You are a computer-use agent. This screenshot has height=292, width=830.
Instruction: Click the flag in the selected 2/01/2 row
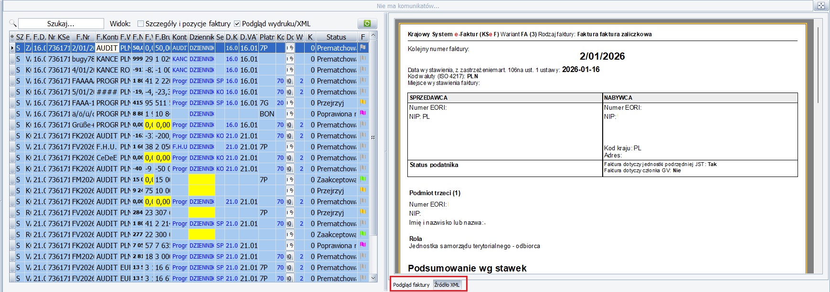[363, 48]
